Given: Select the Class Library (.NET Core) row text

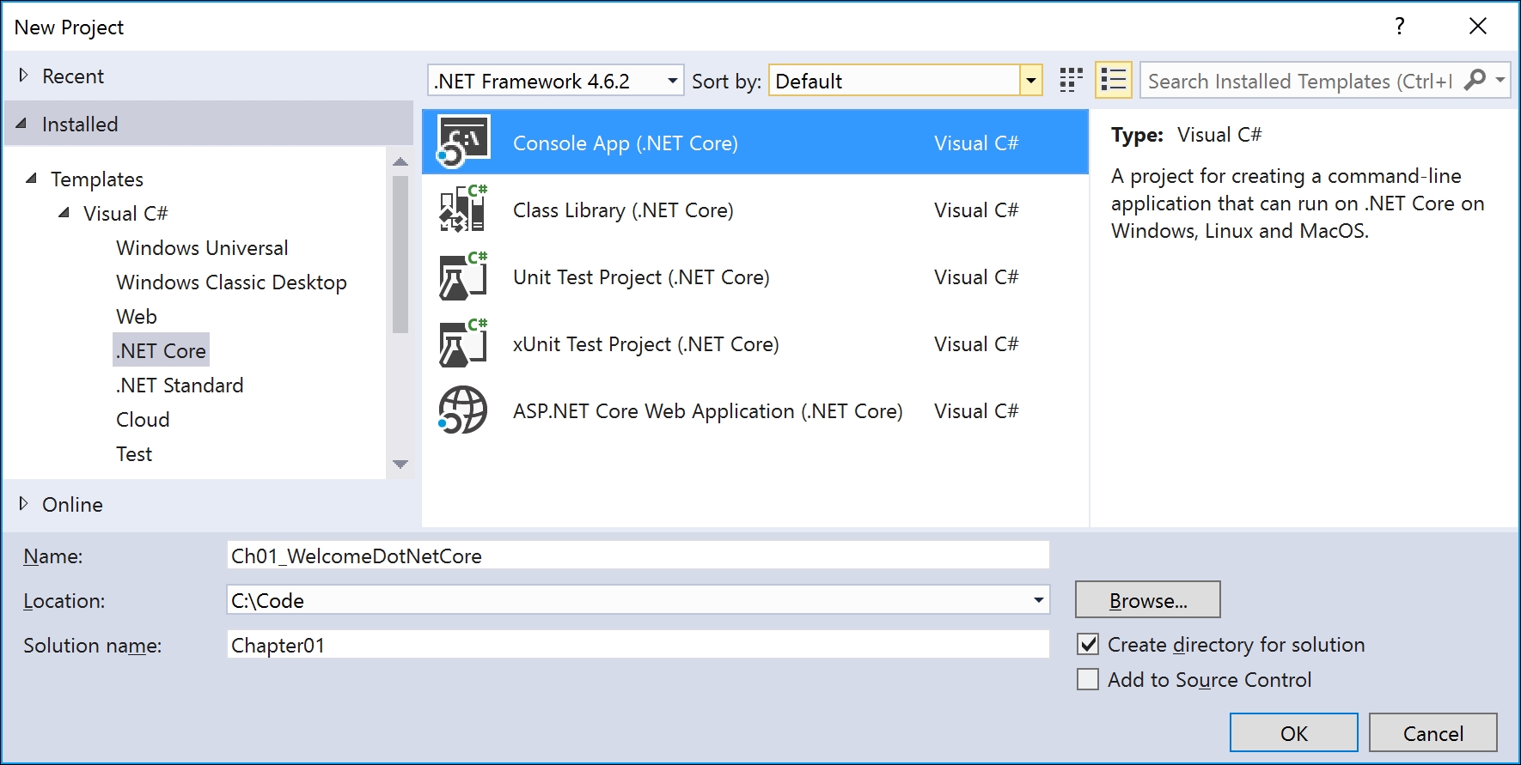Looking at the screenshot, I should pyautogui.click(x=623, y=209).
